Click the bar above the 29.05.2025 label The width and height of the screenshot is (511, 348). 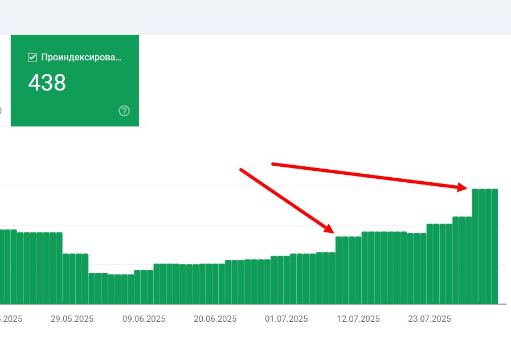click(x=72, y=279)
